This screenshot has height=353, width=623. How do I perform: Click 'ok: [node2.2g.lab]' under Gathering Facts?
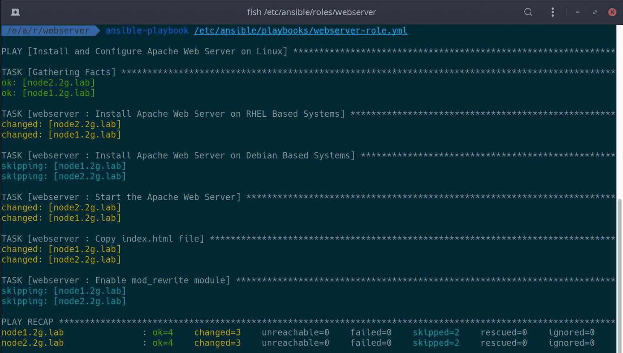48,83
